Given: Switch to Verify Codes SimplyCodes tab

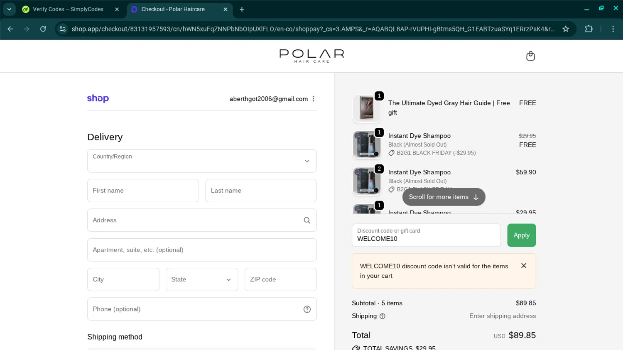Looking at the screenshot, I should (x=68, y=9).
